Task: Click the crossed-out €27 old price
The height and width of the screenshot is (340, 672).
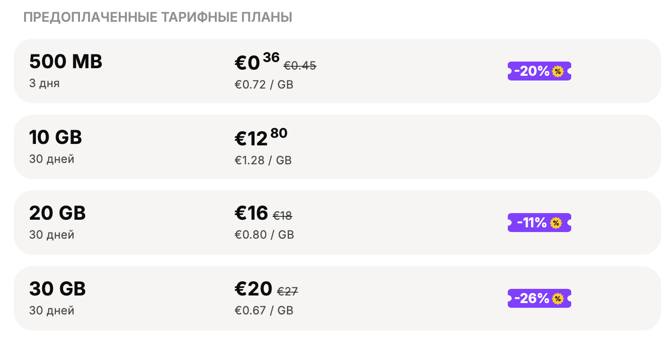Action: pyautogui.click(x=287, y=292)
